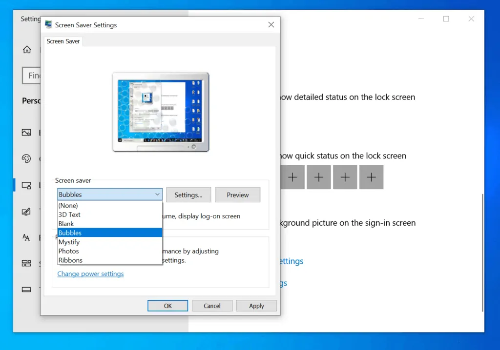500x350 pixels.
Task: Click the Preview button
Action: coord(238,195)
